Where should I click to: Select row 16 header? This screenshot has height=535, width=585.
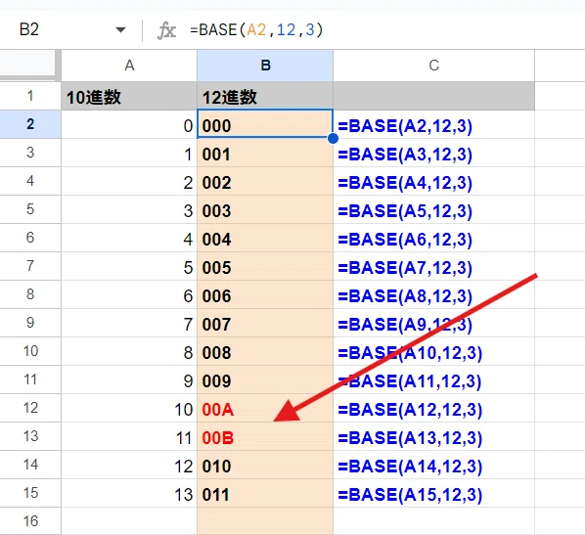[30, 521]
